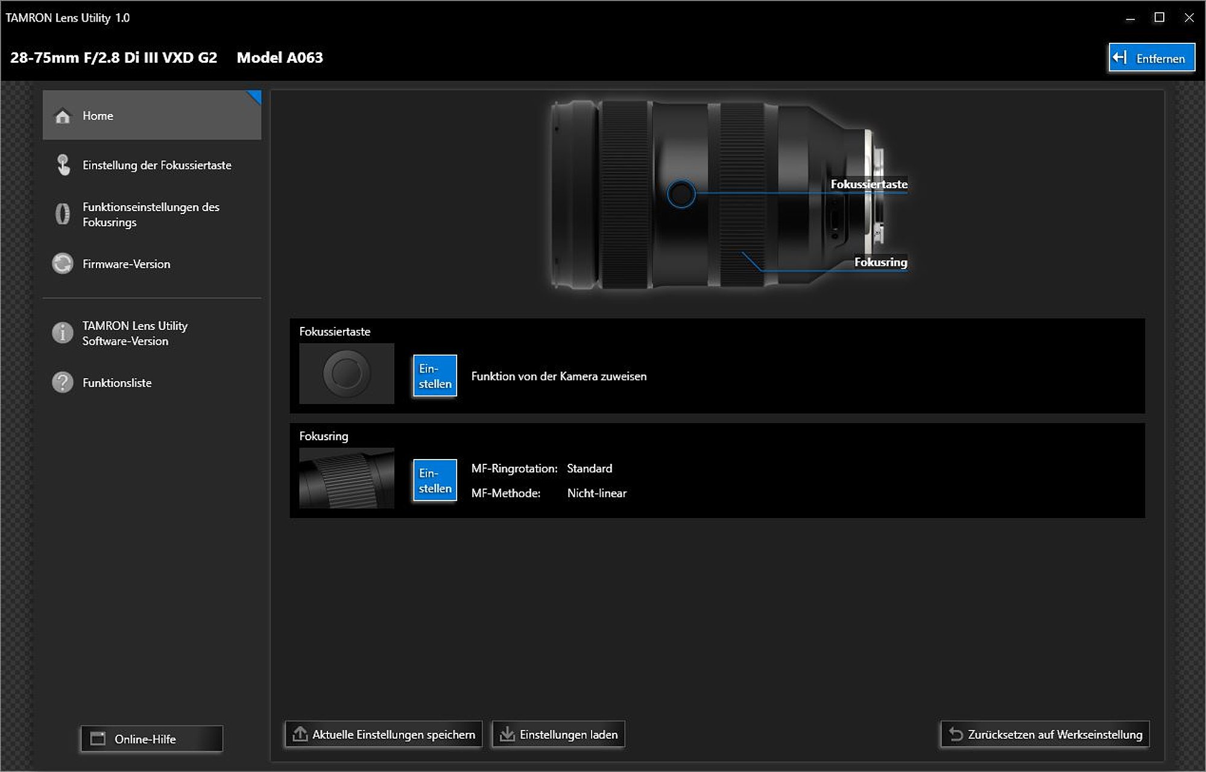Click the Fokussiertaste label on the lens diagram

869,184
